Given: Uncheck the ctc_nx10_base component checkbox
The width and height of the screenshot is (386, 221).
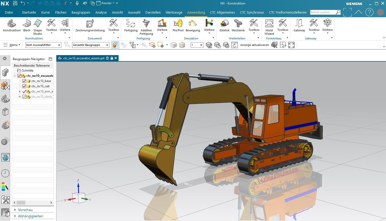Looking at the screenshot, I should pos(24,81).
